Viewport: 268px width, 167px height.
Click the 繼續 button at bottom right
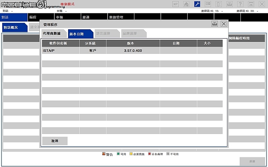(252, 161)
